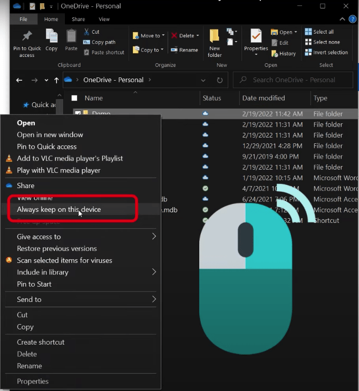The height and width of the screenshot is (391, 359).
Task: Click the Search OneDrive - Personal field
Action: pos(293,80)
